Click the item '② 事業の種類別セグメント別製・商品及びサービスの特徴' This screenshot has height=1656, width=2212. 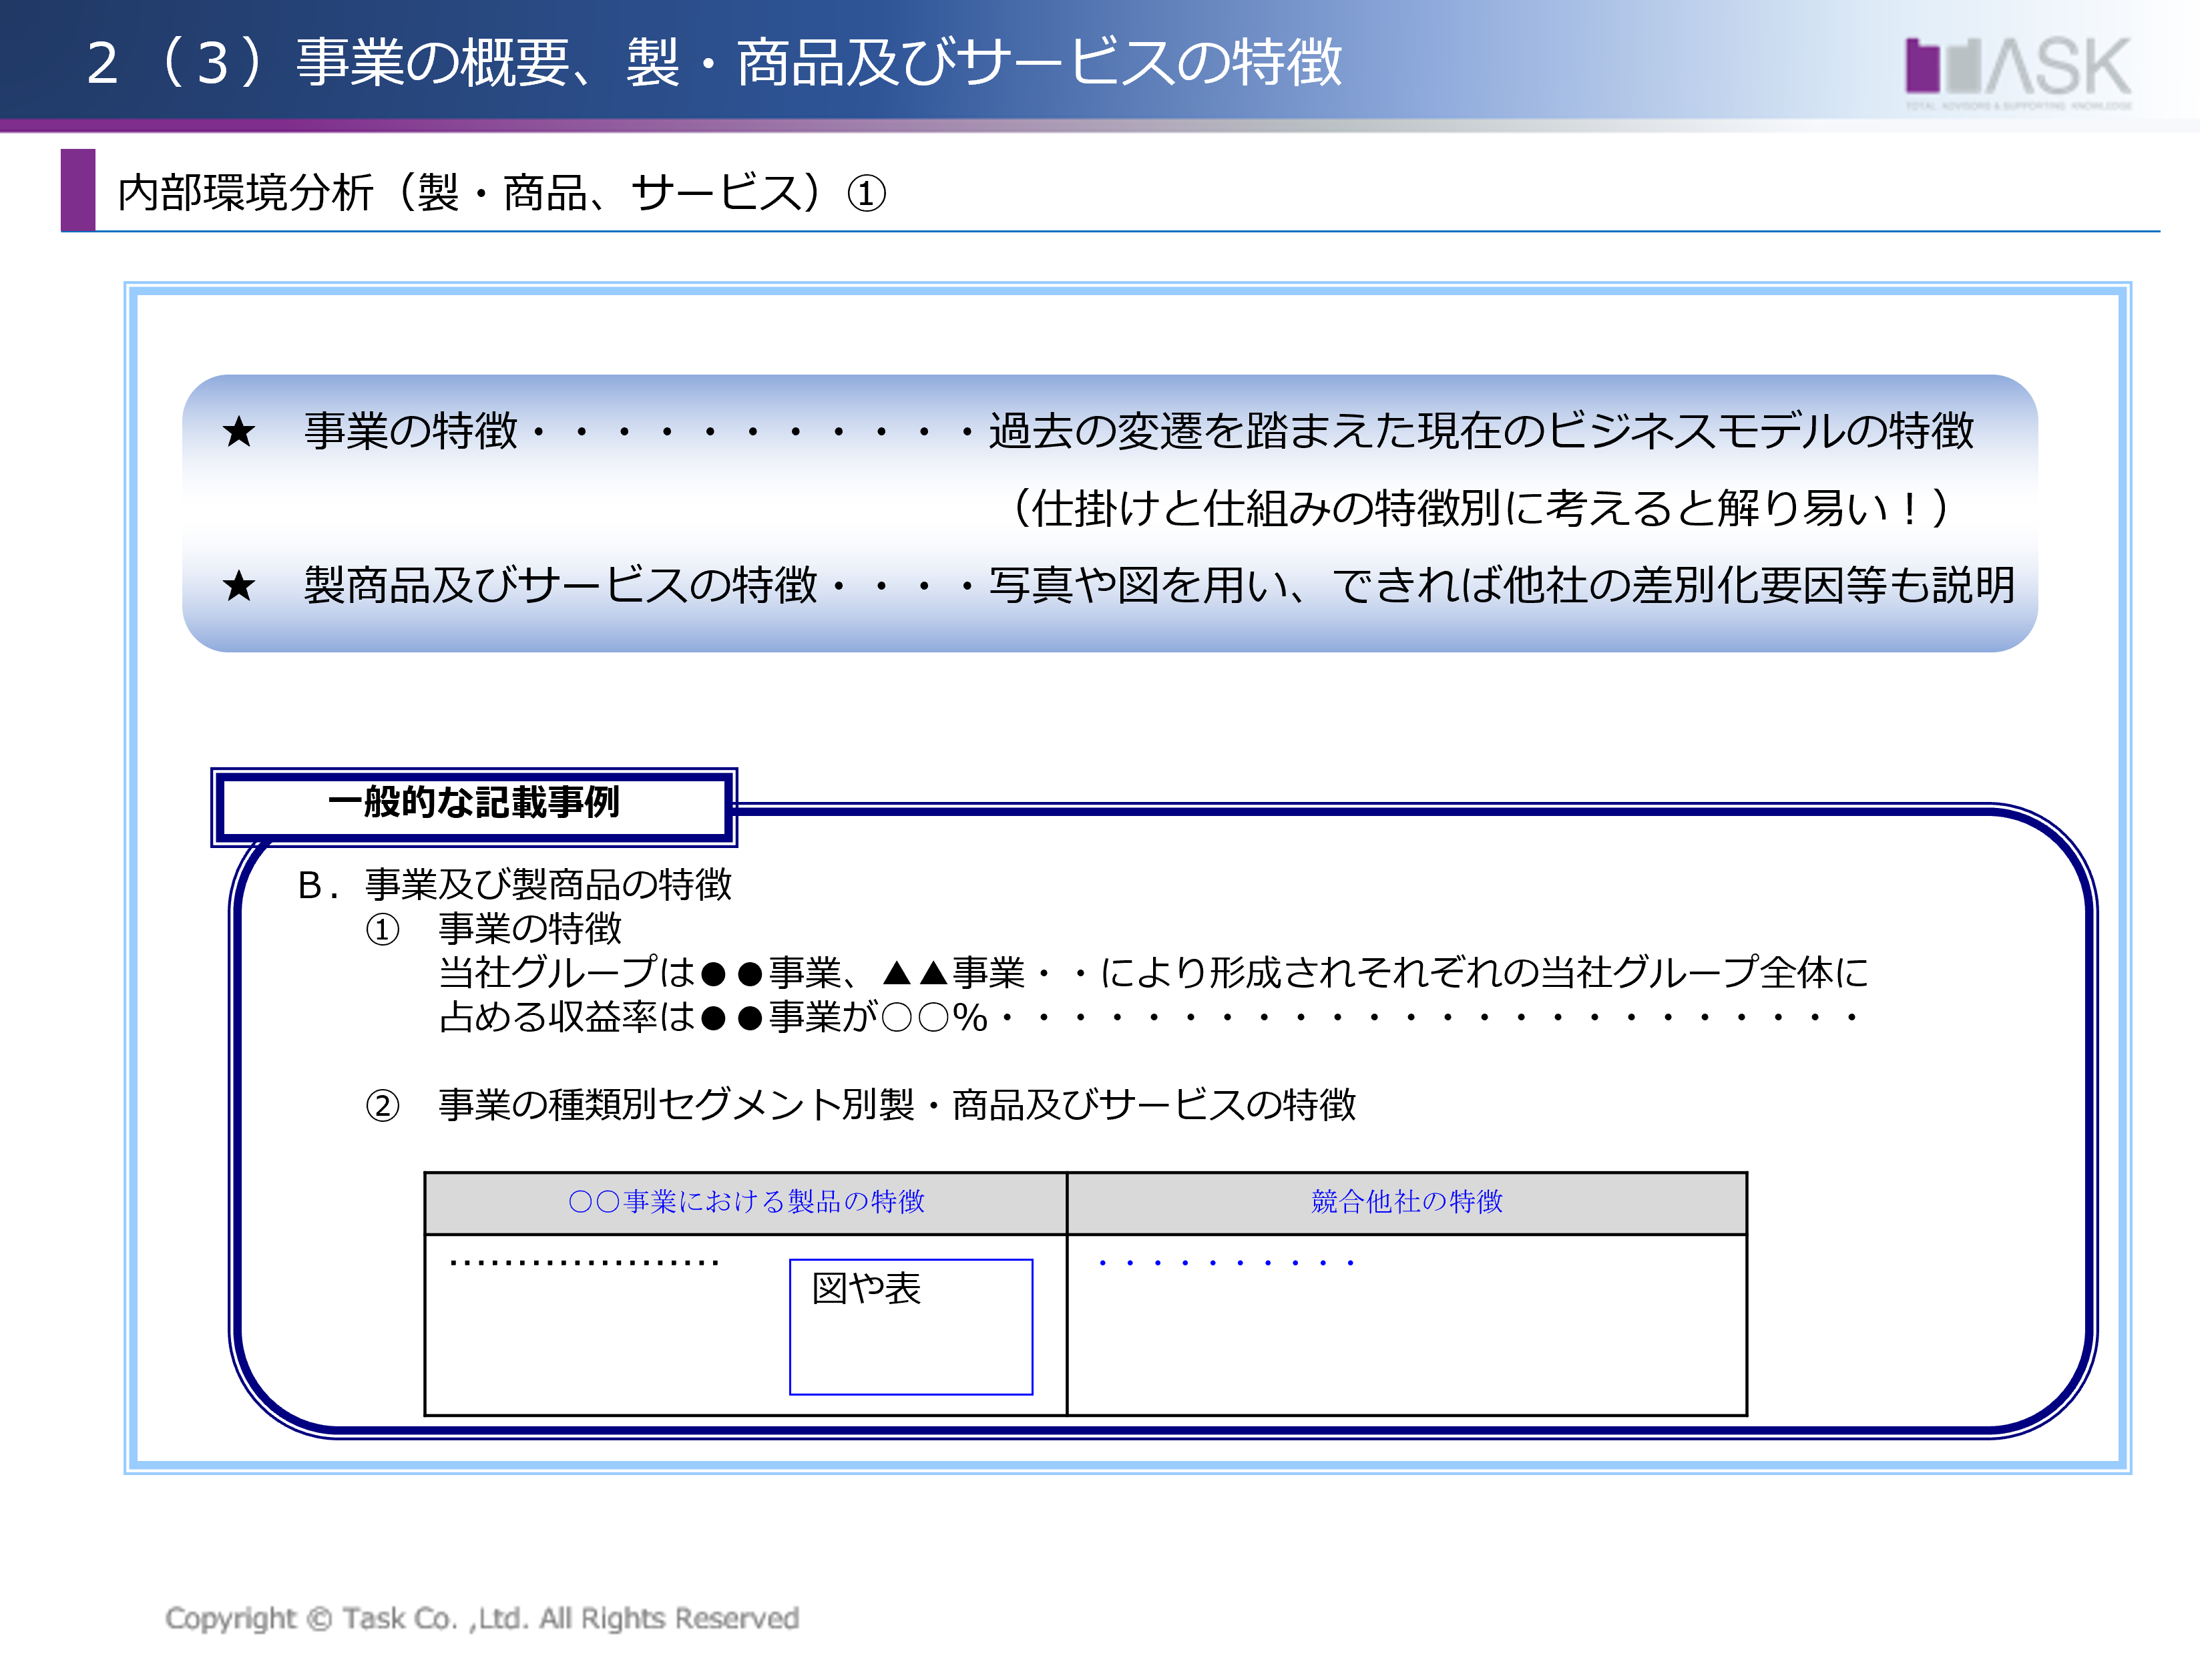click(x=860, y=1105)
